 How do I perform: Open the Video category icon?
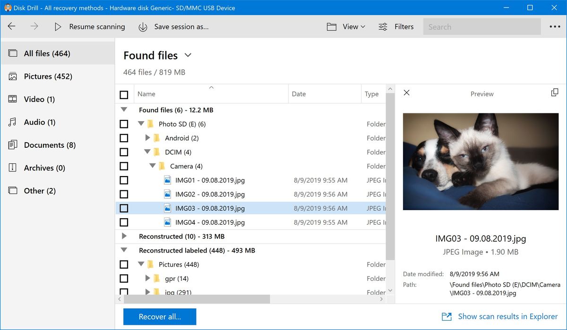pyautogui.click(x=12, y=99)
